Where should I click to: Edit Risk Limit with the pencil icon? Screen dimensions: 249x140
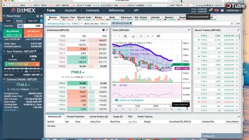[42, 75]
